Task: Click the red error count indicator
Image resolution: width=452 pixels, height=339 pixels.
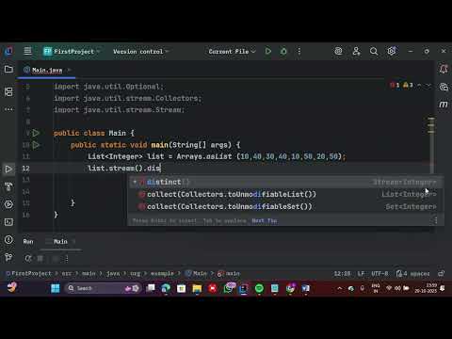Action: click(395, 85)
